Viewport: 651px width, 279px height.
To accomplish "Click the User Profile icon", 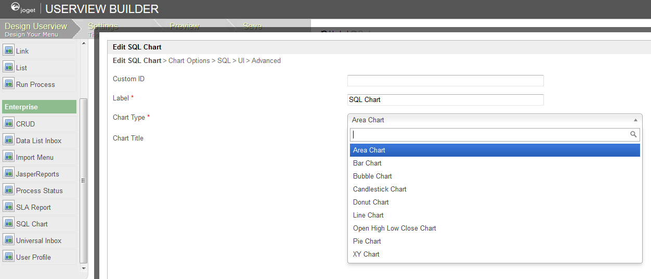I will tap(8, 257).
